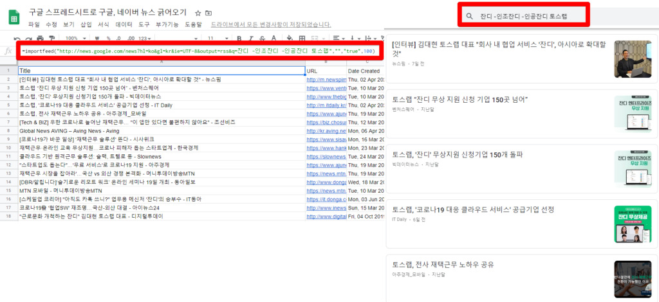659x302 pixels.
Task: Open the 데이터 menu
Action: [124, 24]
